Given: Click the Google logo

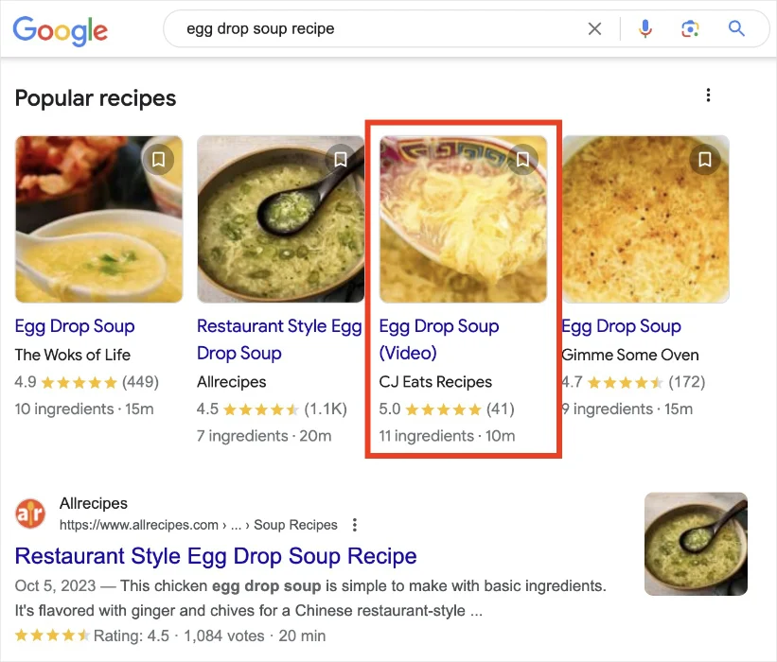Looking at the screenshot, I should pos(60,31).
